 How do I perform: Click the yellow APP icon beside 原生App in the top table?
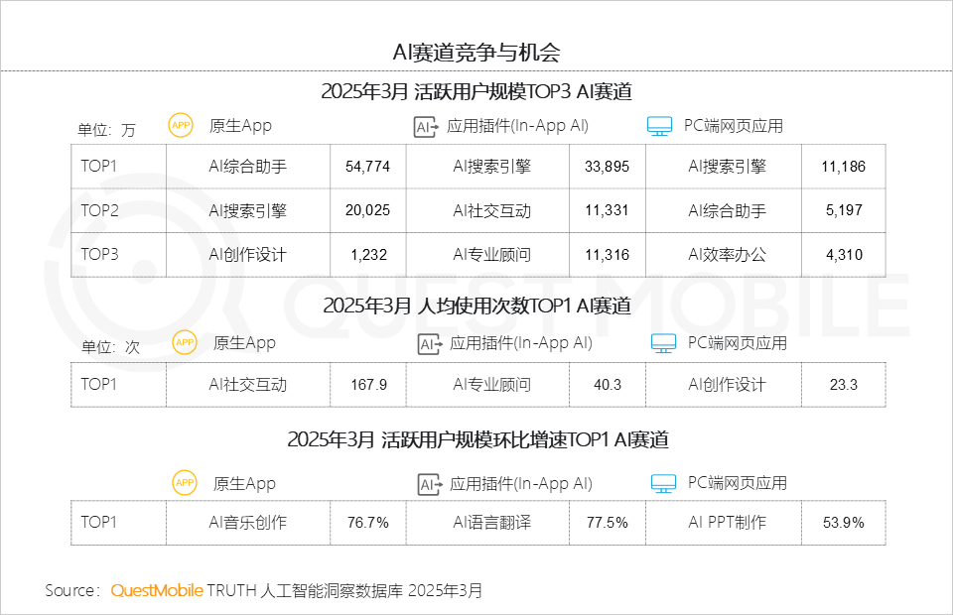click(181, 126)
